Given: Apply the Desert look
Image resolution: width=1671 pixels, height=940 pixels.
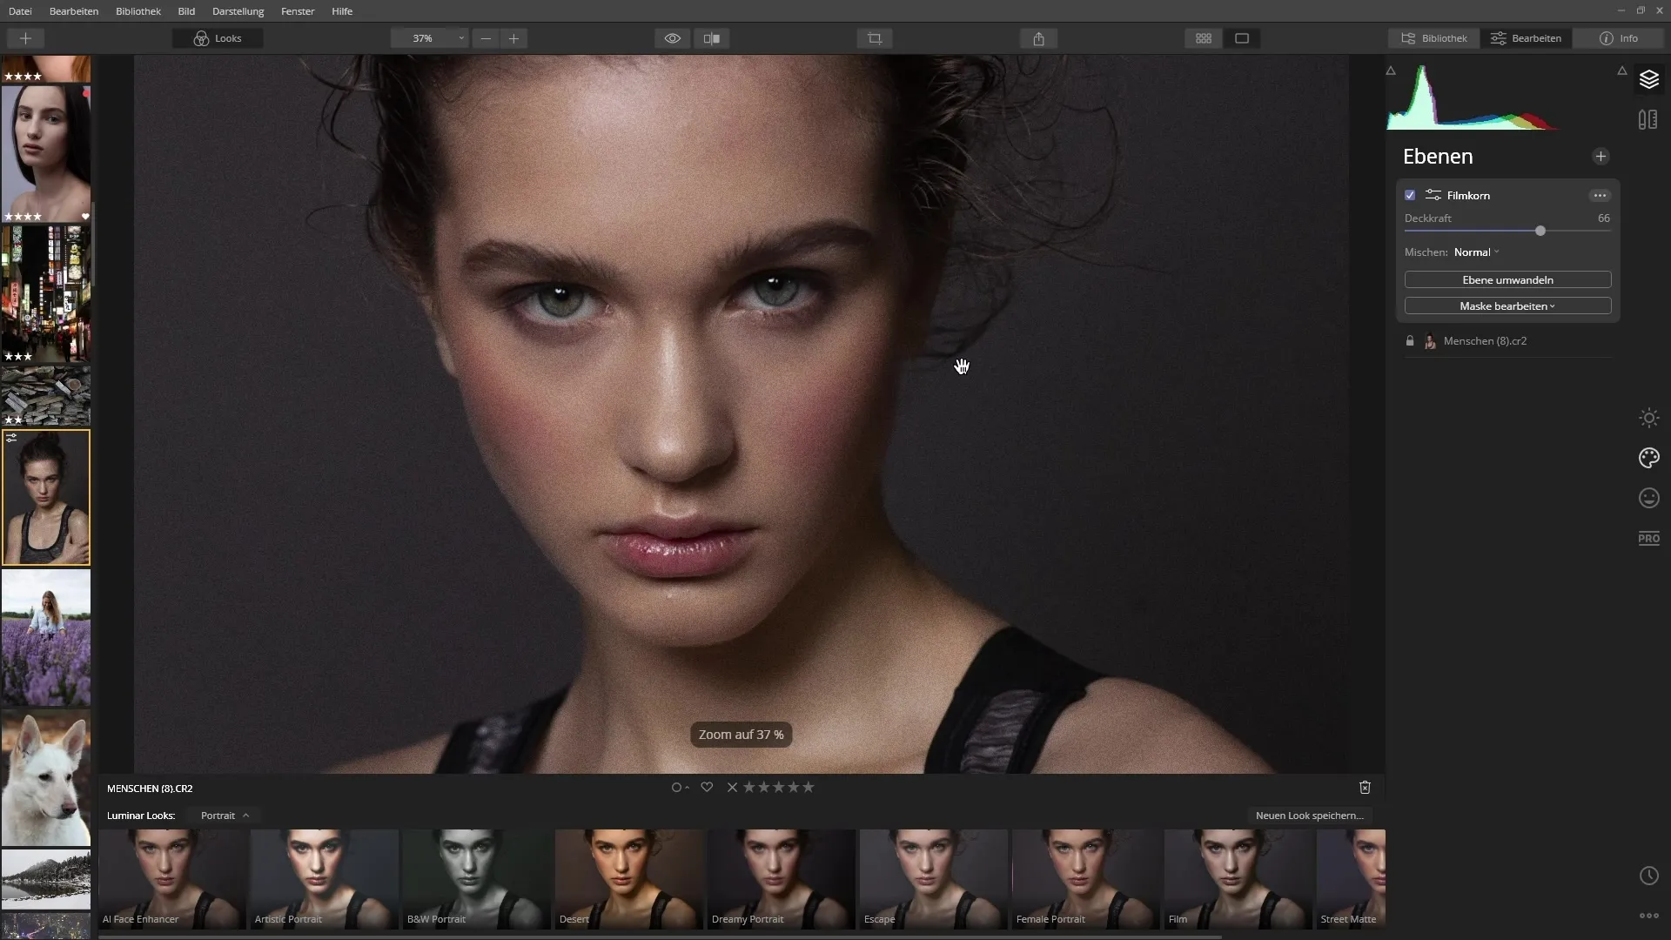Looking at the screenshot, I should tap(629, 879).
